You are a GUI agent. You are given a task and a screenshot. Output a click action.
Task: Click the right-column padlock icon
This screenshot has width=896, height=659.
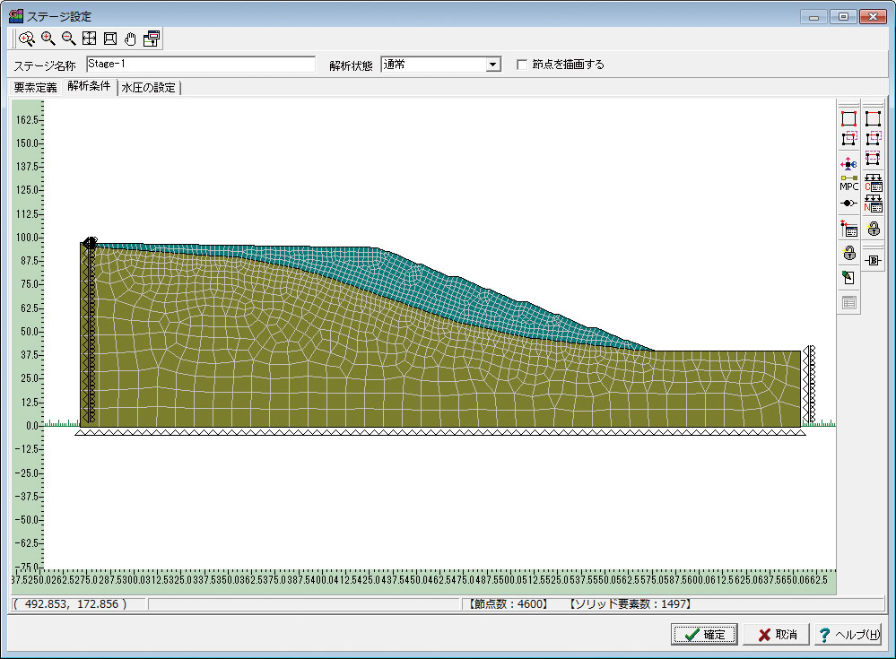click(874, 229)
